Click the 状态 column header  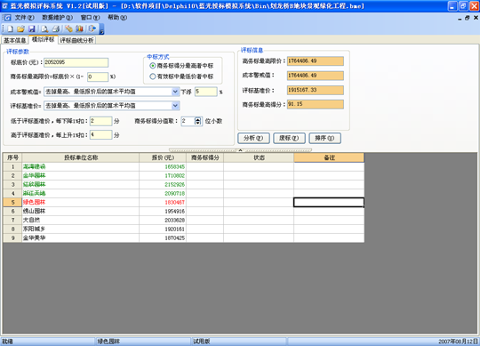259,157
